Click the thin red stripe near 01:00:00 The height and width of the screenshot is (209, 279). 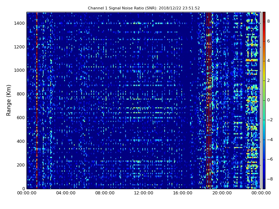tap(37, 100)
